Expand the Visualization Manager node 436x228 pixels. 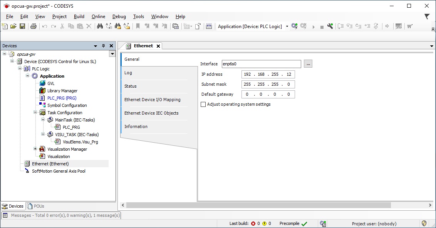pyautogui.click(x=35, y=148)
